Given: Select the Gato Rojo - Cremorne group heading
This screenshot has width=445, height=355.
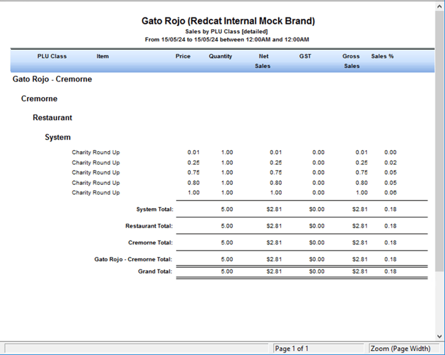Looking at the screenshot, I should coord(52,79).
